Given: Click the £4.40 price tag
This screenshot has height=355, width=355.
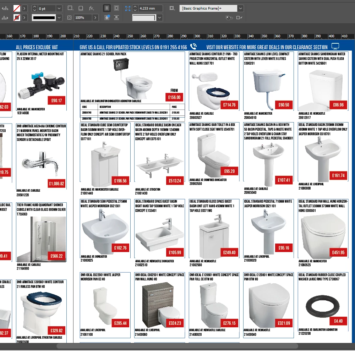Looking at the screenshot, I should pos(338,321).
